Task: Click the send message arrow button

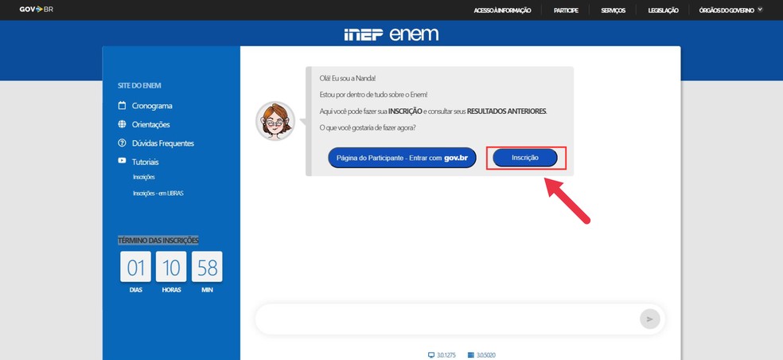Action: (649, 319)
